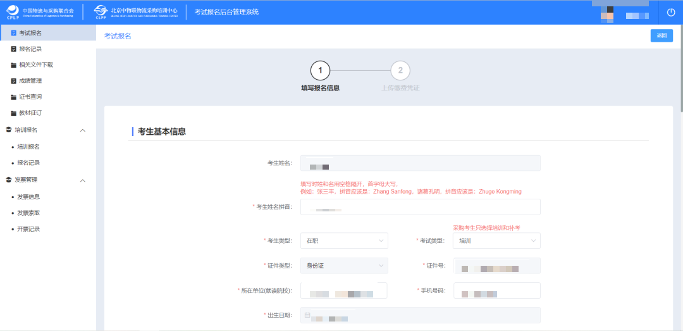
Task: Click the power logout icon
Action: pyautogui.click(x=671, y=12)
